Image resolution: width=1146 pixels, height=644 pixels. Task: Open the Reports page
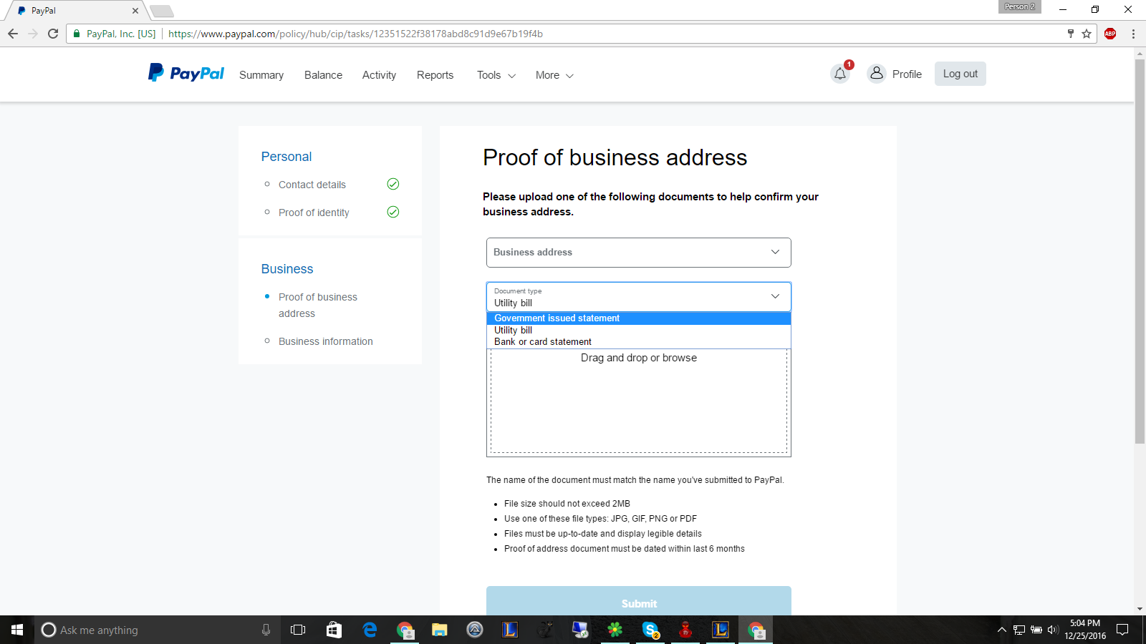click(435, 75)
